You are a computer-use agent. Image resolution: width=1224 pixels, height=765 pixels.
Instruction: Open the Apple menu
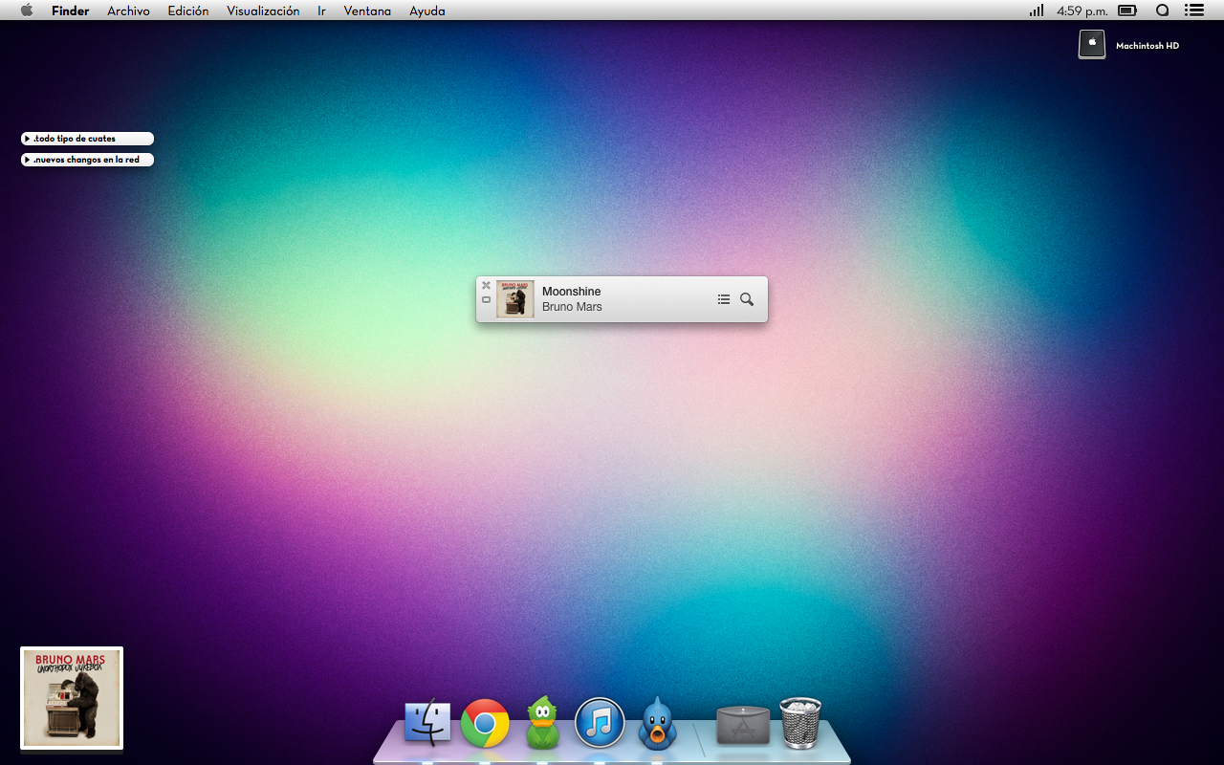point(26,11)
